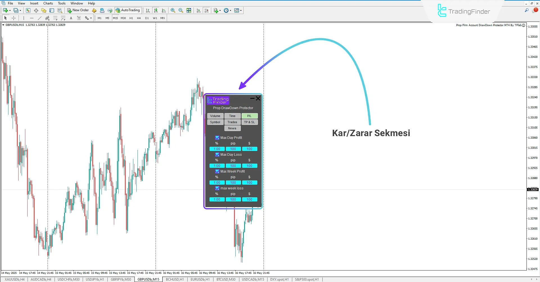Disable the Max Day Loss option
Screen dimensions: 540x282
pos(217,154)
